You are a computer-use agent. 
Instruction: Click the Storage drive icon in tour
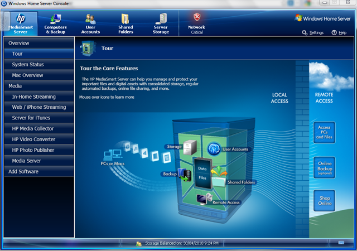coord(190,147)
